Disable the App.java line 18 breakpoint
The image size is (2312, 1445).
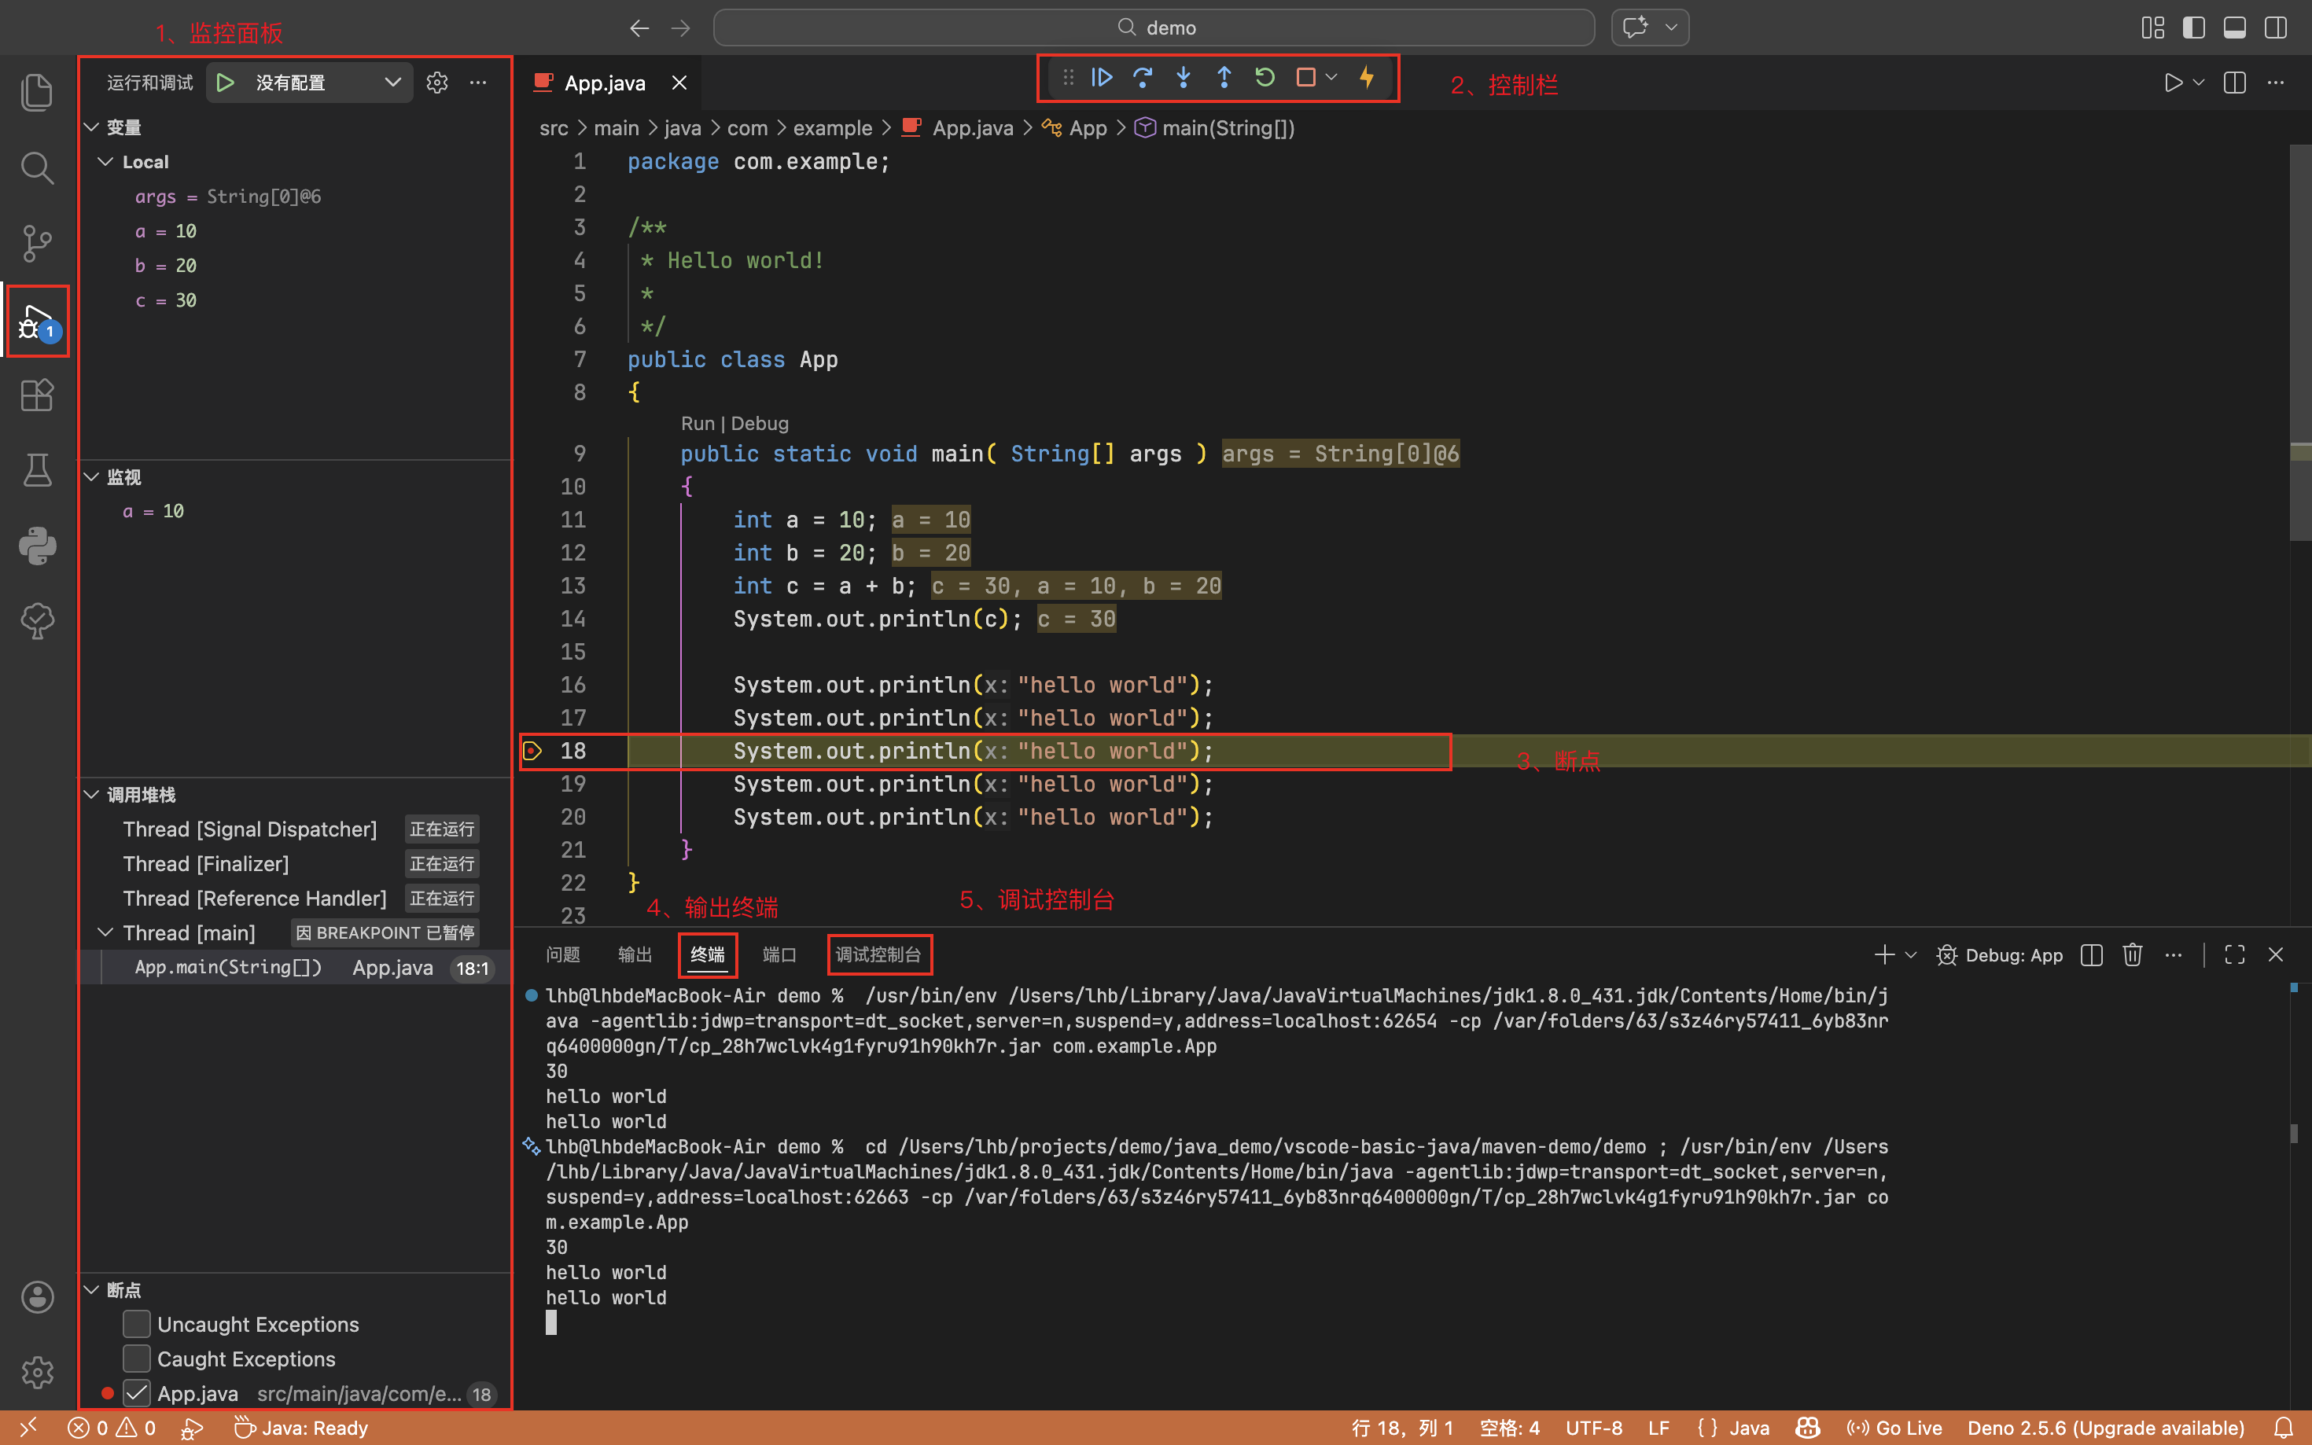(137, 1393)
